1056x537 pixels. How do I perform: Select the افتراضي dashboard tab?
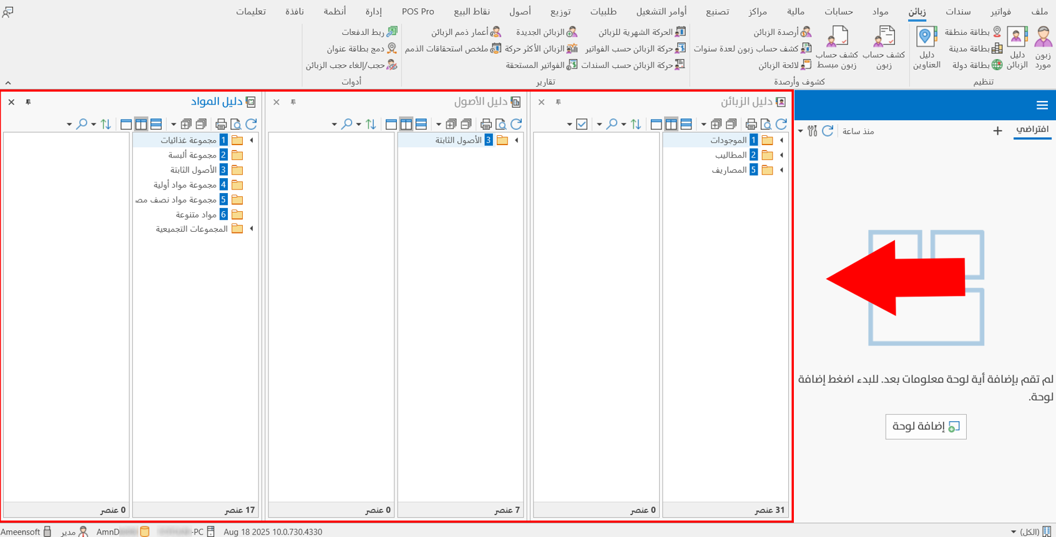1032,129
